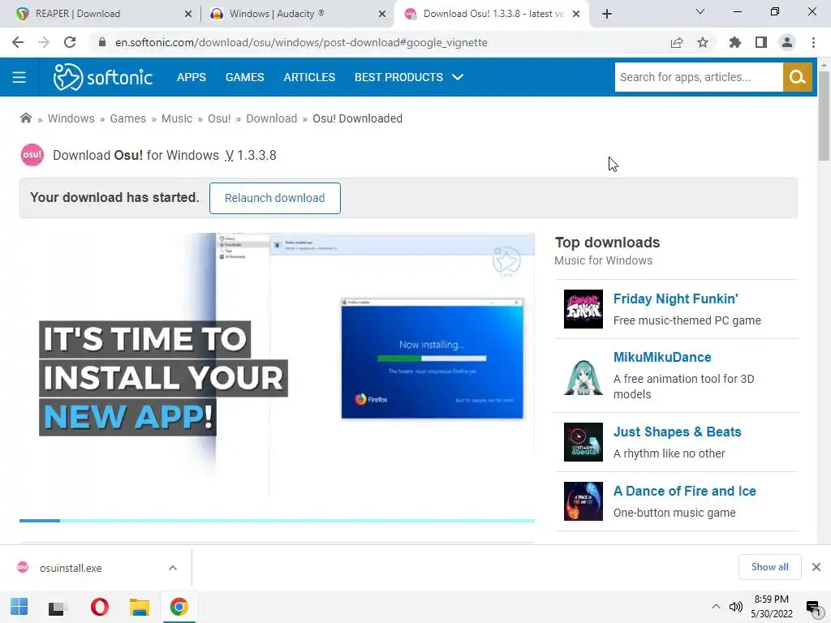Open A Dance of Fire and Ice link
This screenshot has height=623, width=831.
point(685,491)
